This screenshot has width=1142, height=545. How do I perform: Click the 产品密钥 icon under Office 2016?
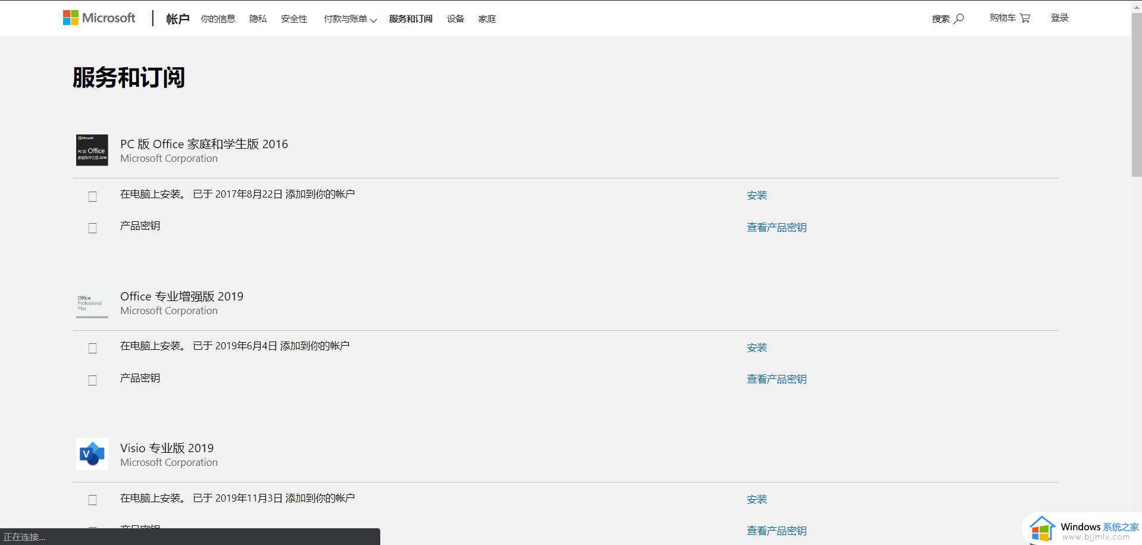pyautogui.click(x=92, y=228)
